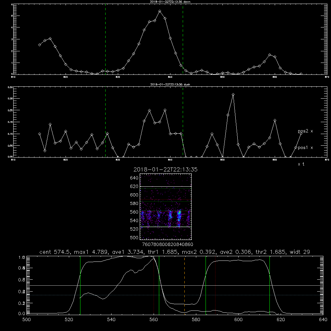
Task: Click the 'ave2 0.306' value in stats line
Action: pyautogui.click(x=235, y=252)
